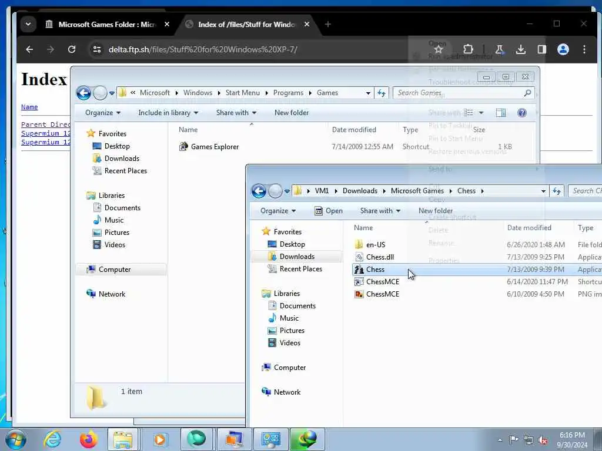Close the Microsoft Games Folder tab
The height and width of the screenshot is (451, 602).
166,24
